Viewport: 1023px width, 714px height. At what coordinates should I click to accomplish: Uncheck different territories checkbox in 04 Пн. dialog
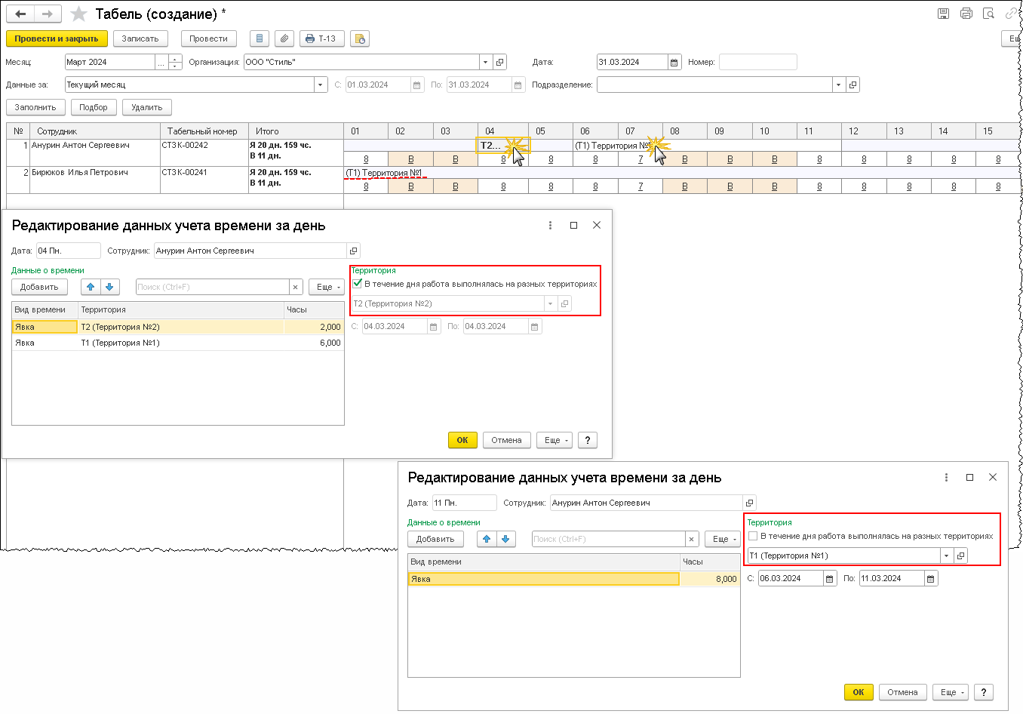coord(358,284)
